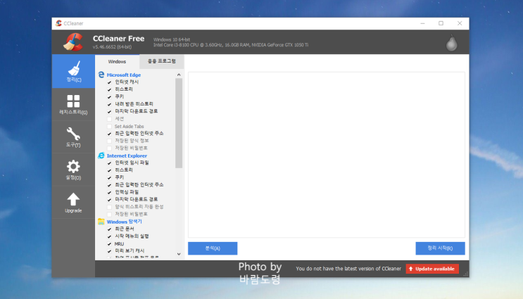The height and width of the screenshot is (299, 523).
Task: Uncheck Edge 마지막 다운로드 경로 checkbox
Action: pos(109,112)
